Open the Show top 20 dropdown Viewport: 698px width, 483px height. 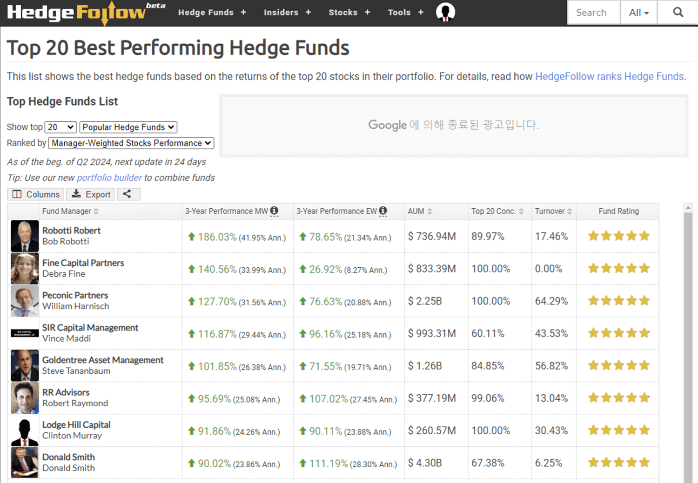(x=60, y=127)
